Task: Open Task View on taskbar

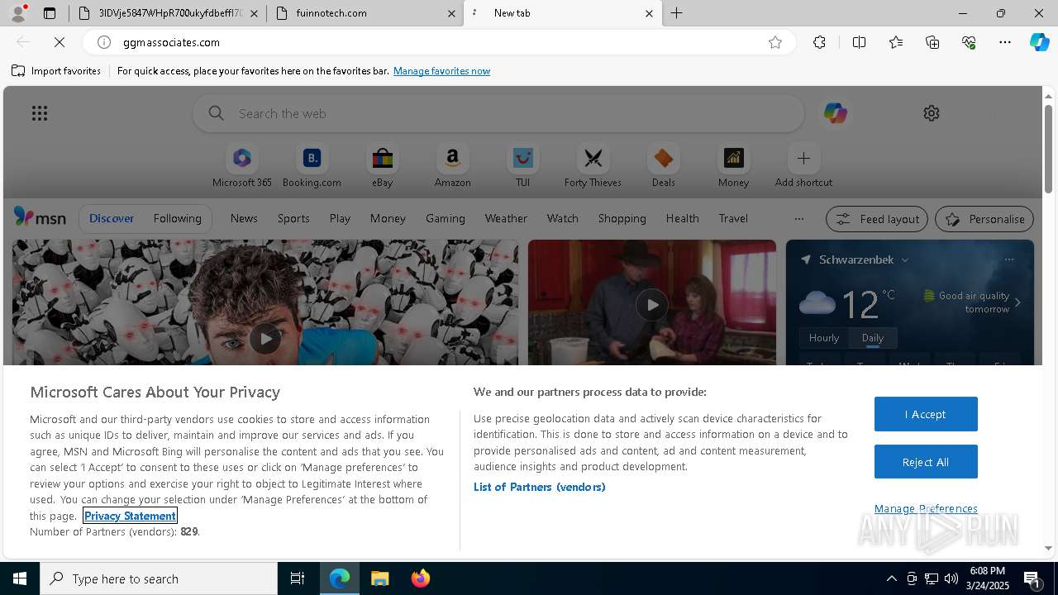Action: [x=298, y=578]
